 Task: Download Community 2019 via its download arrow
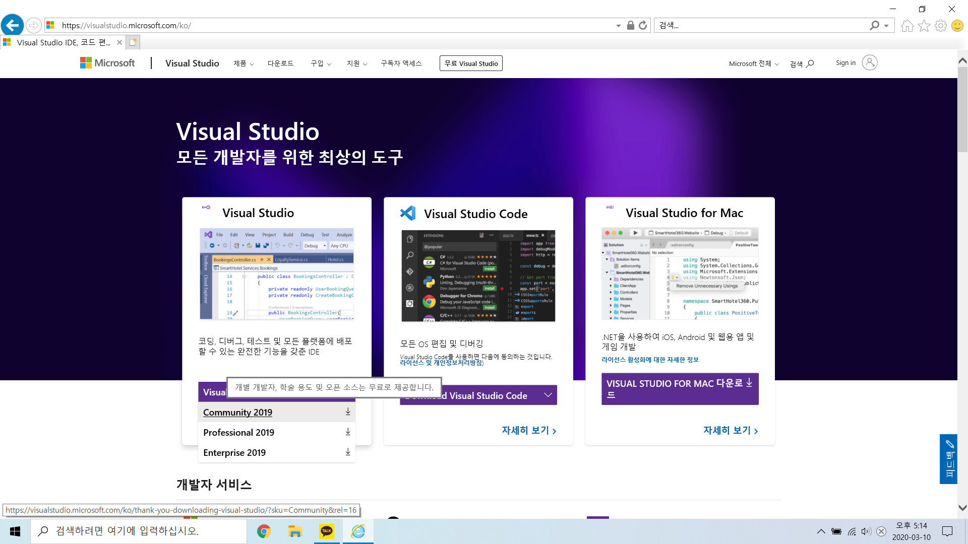coord(348,412)
